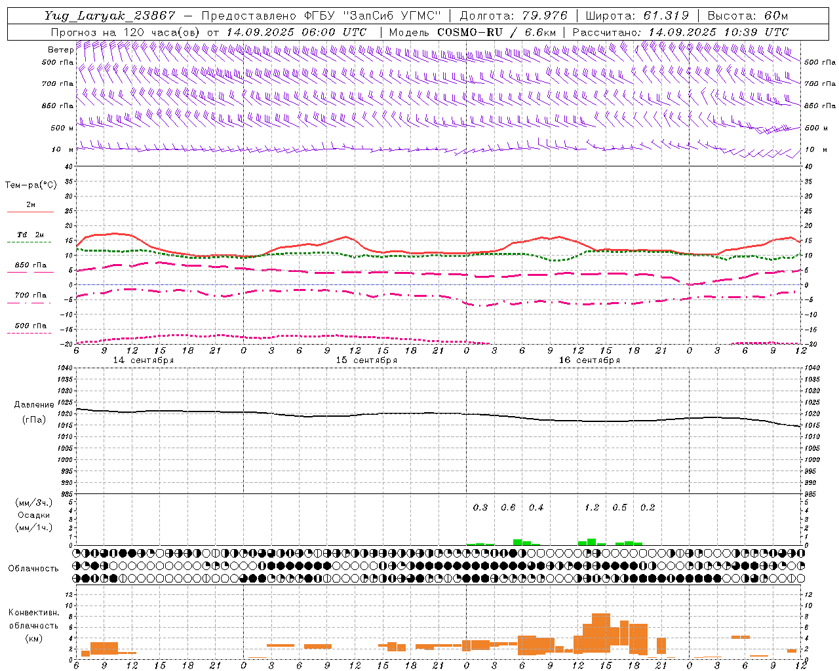The width and height of the screenshot is (839, 671).
Task: Click the (км) unit under convective cloudiness
Action: click(34, 638)
